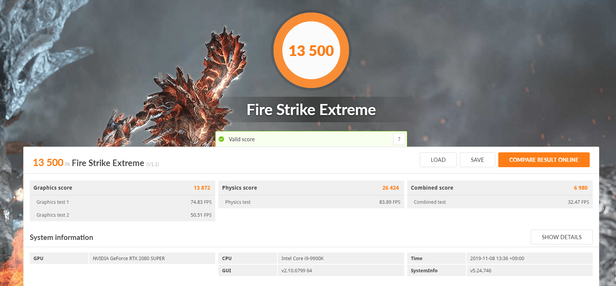Select the Graphics test 2 row
The width and height of the screenshot is (616, 286).
coord(122,215)
